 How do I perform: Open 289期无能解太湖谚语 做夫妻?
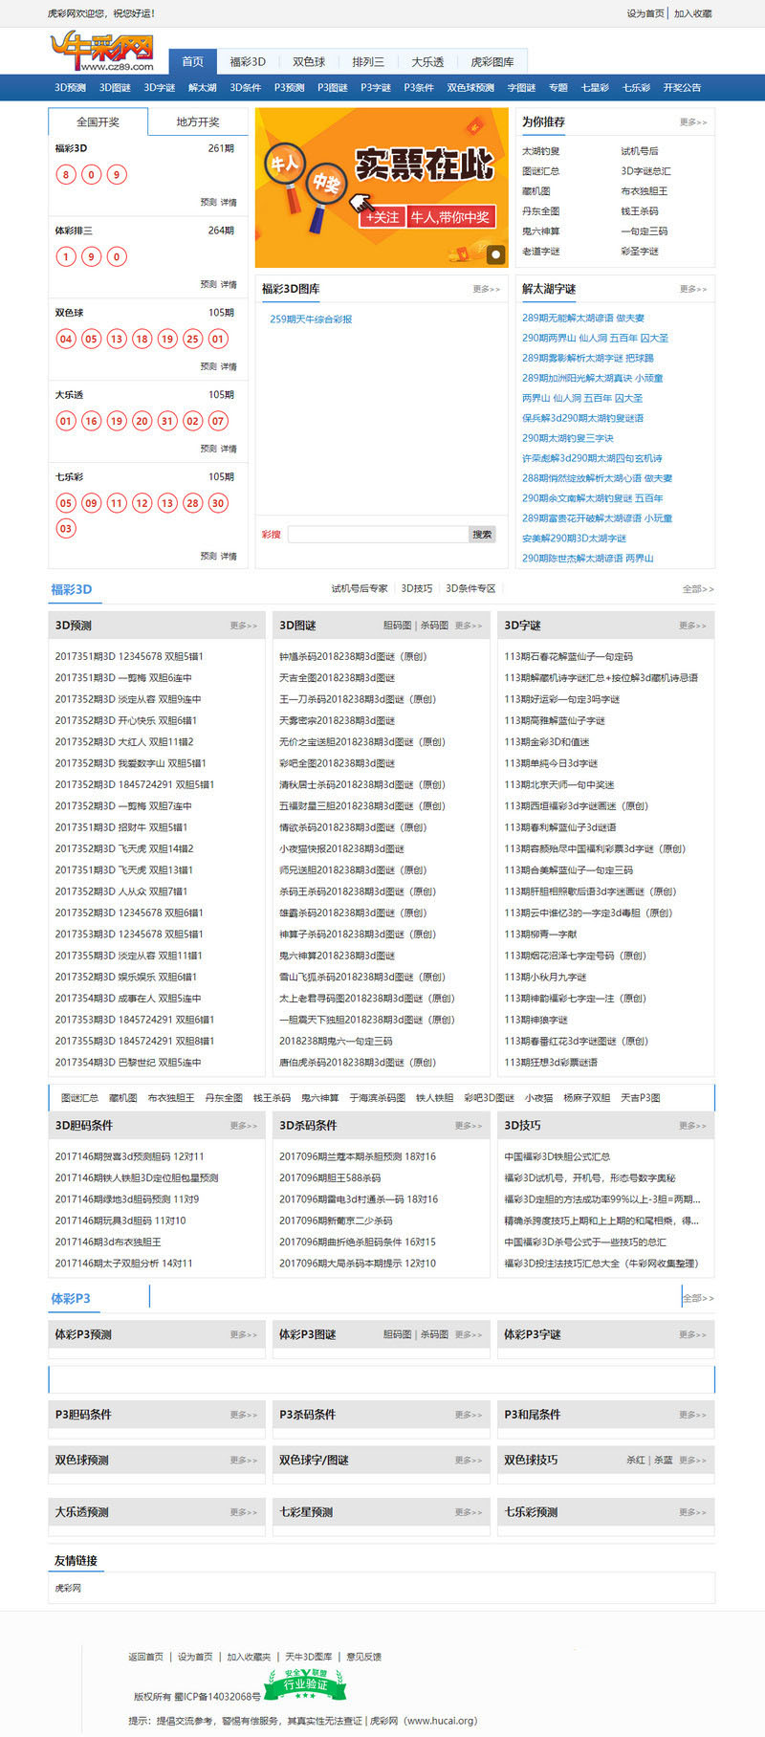[x=583, y=318]
